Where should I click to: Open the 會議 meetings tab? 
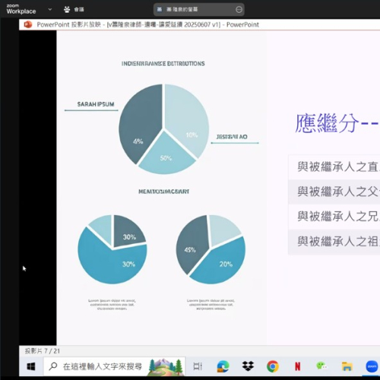79,9
